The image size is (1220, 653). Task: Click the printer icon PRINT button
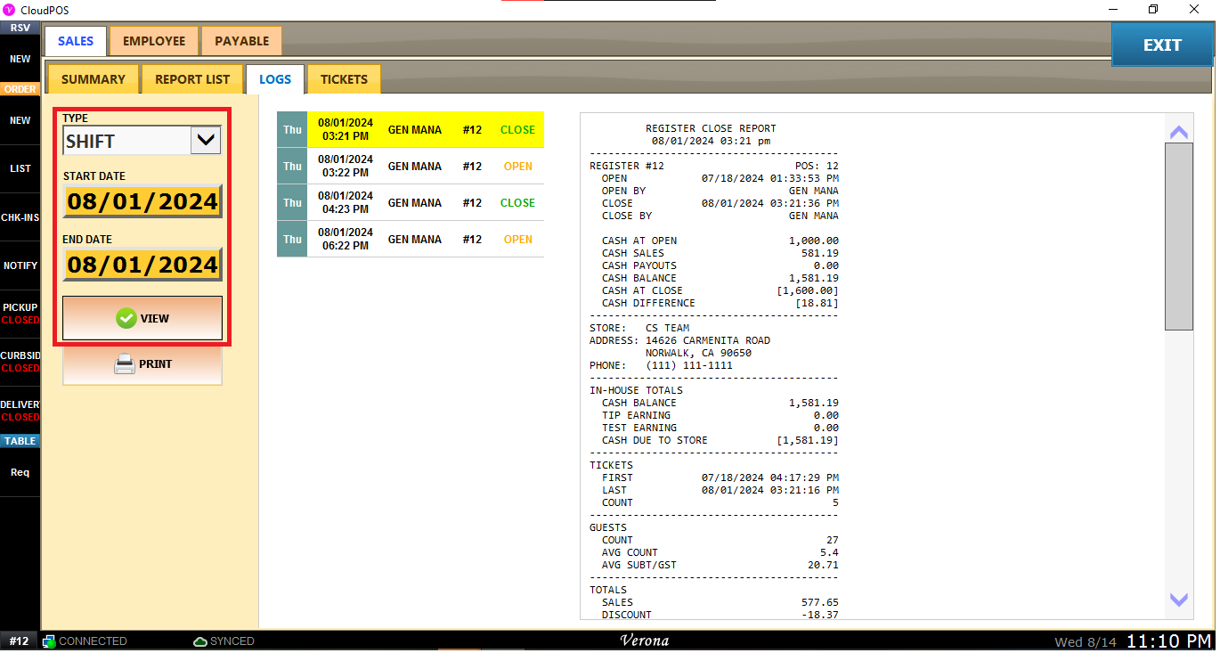coord(142,364)
